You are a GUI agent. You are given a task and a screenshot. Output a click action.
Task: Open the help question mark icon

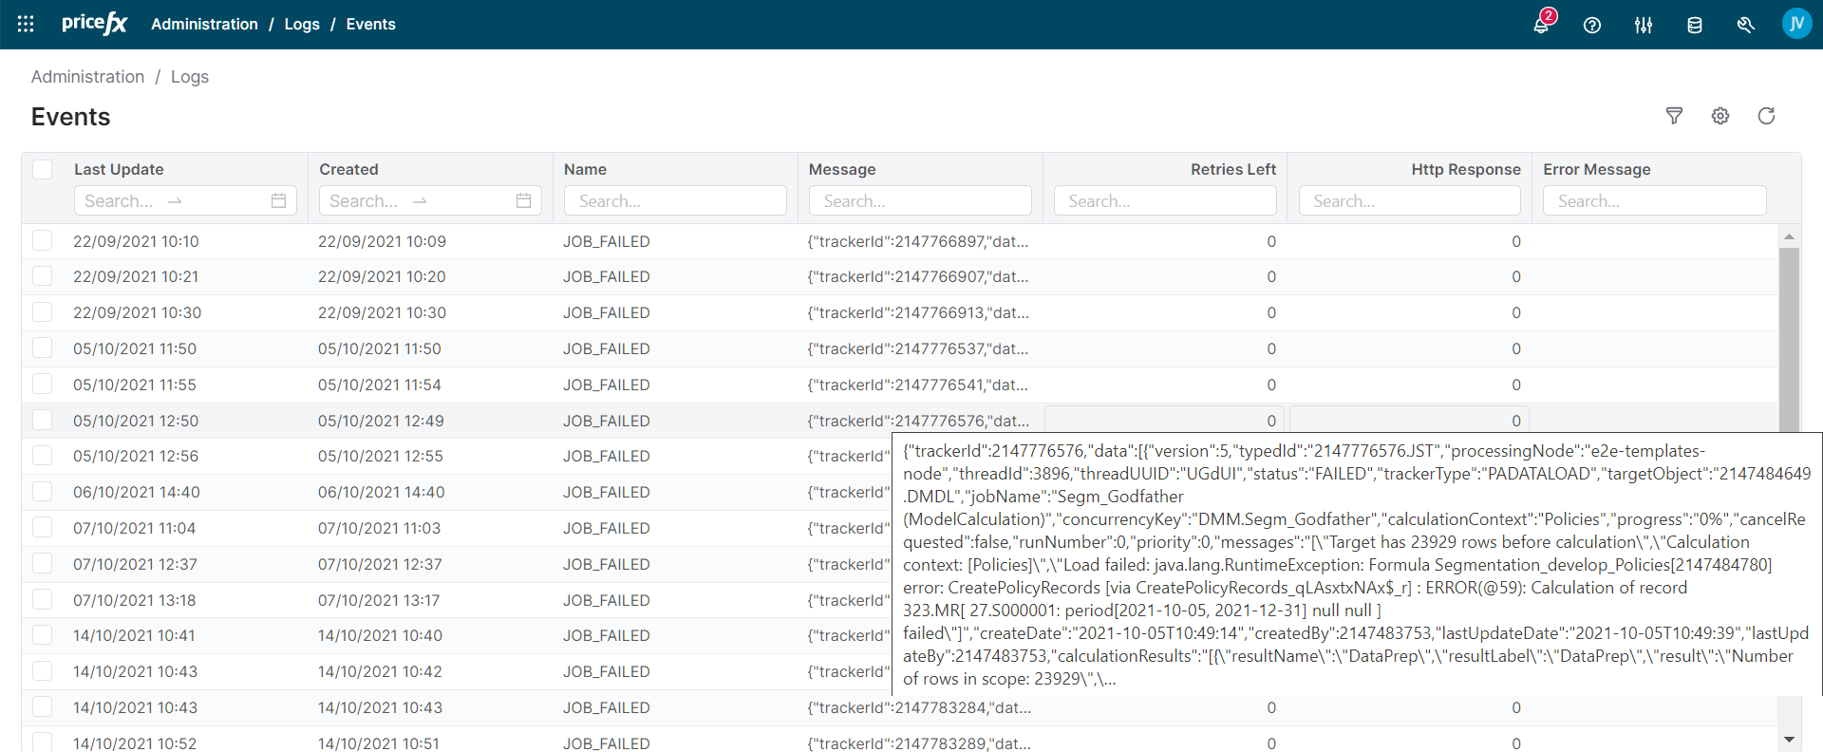click(1592, 25)
